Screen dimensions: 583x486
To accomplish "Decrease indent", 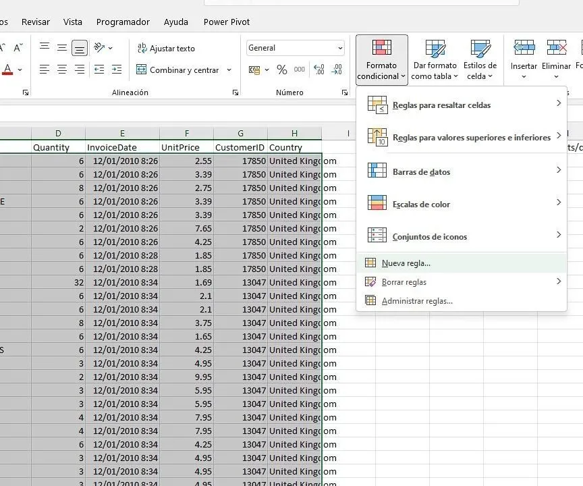I will (99, 69).
